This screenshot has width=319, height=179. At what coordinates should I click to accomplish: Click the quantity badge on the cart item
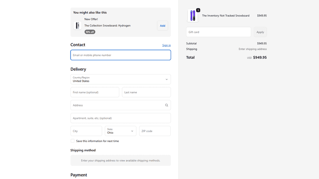tap(198, 10)
